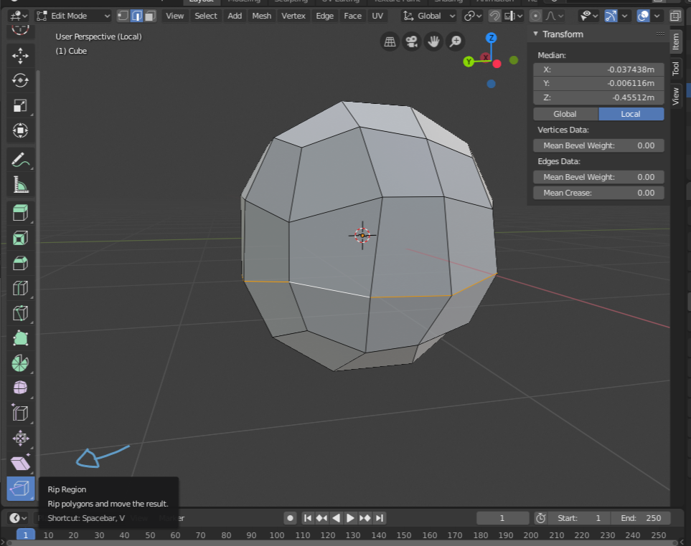Switch to vertex select mode
691x546 pixels.
(x=123, y=16)
